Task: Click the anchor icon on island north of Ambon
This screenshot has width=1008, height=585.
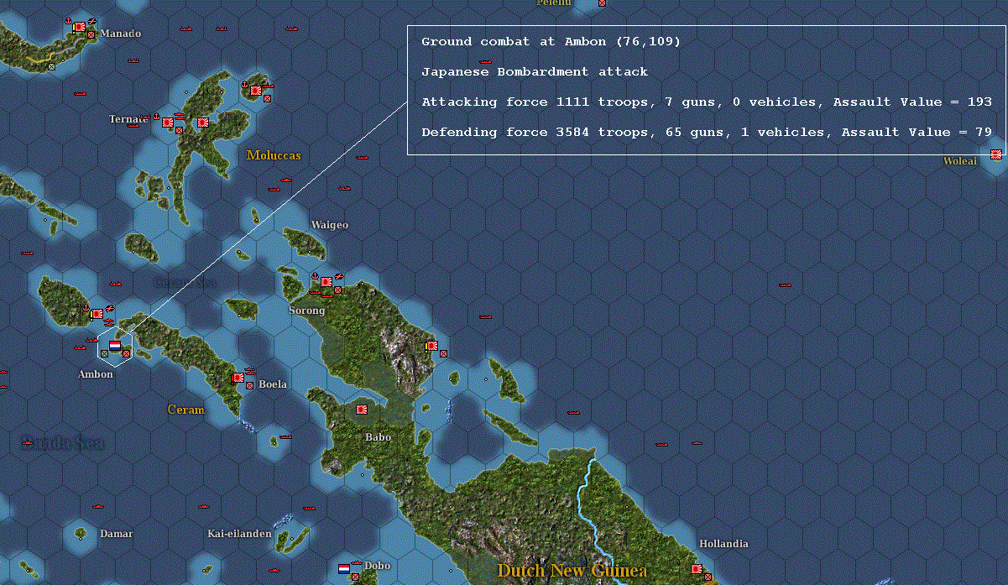Action: pos(86,308)
